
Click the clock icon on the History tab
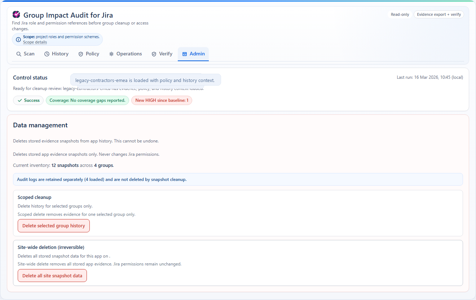pos(47,54)
